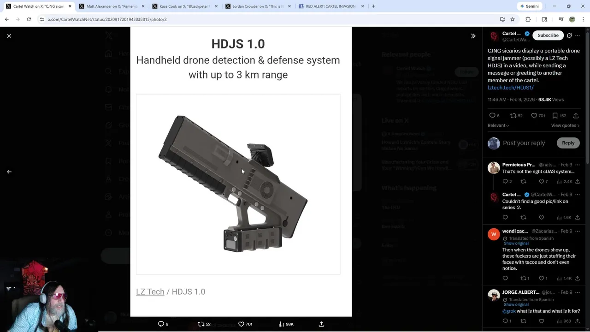Image resolution: width=590 pixels, height=332 pixels.
Task: Open a new browser tab with plus
Action: pyautogui.click(x=373, y=6)
